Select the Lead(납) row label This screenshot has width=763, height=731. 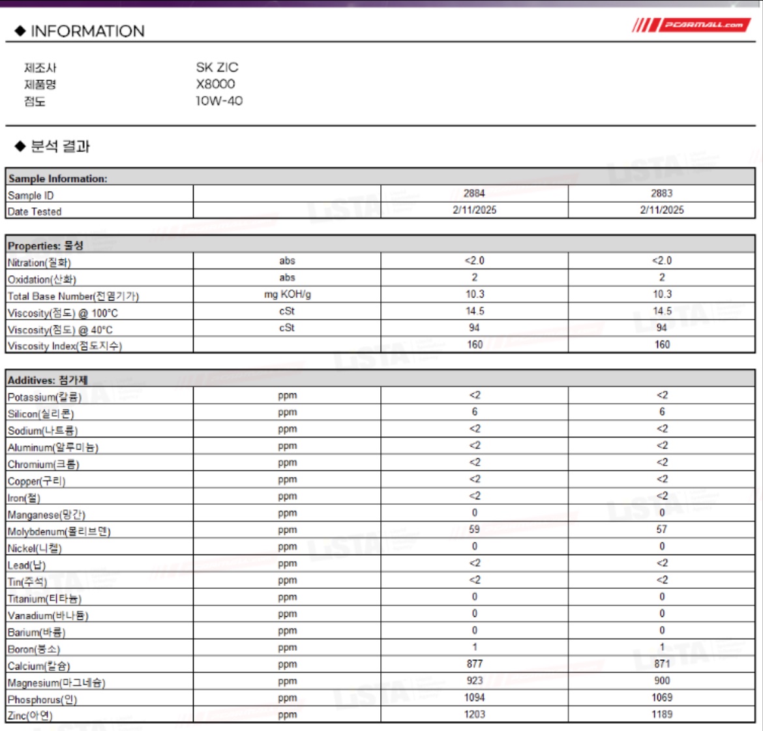tap(26, 565)
